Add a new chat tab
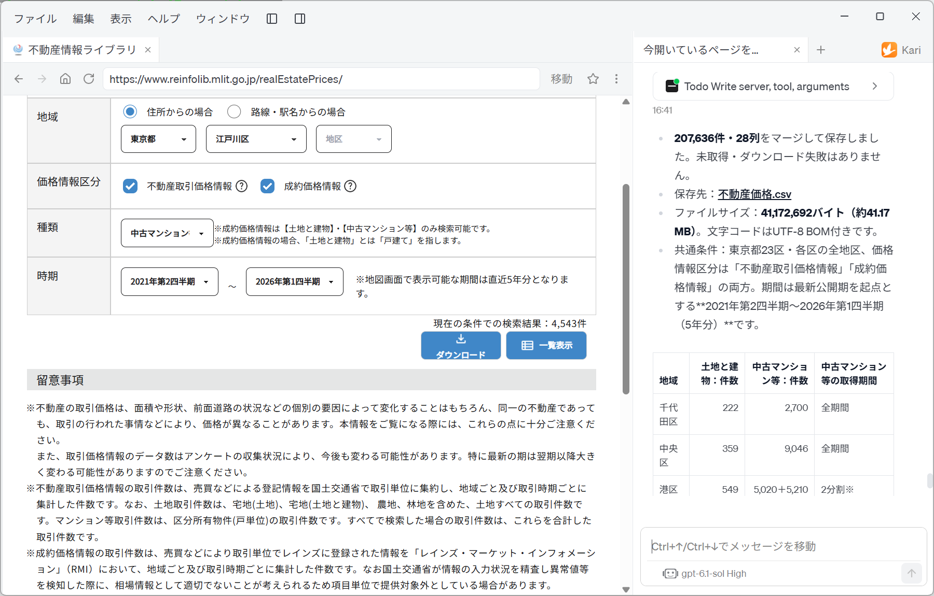Screen dimensions: 934x596 click(x=821, y=50)
